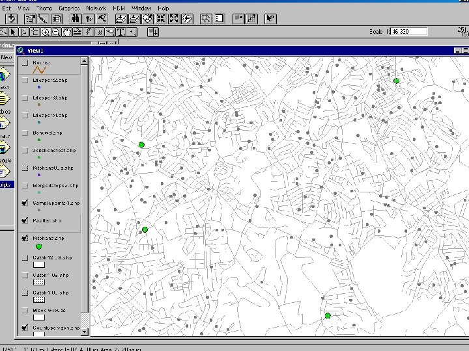Select the Draw Point tool
The height and width of the screenshot is (351, 469).
(x=132, y=32)
